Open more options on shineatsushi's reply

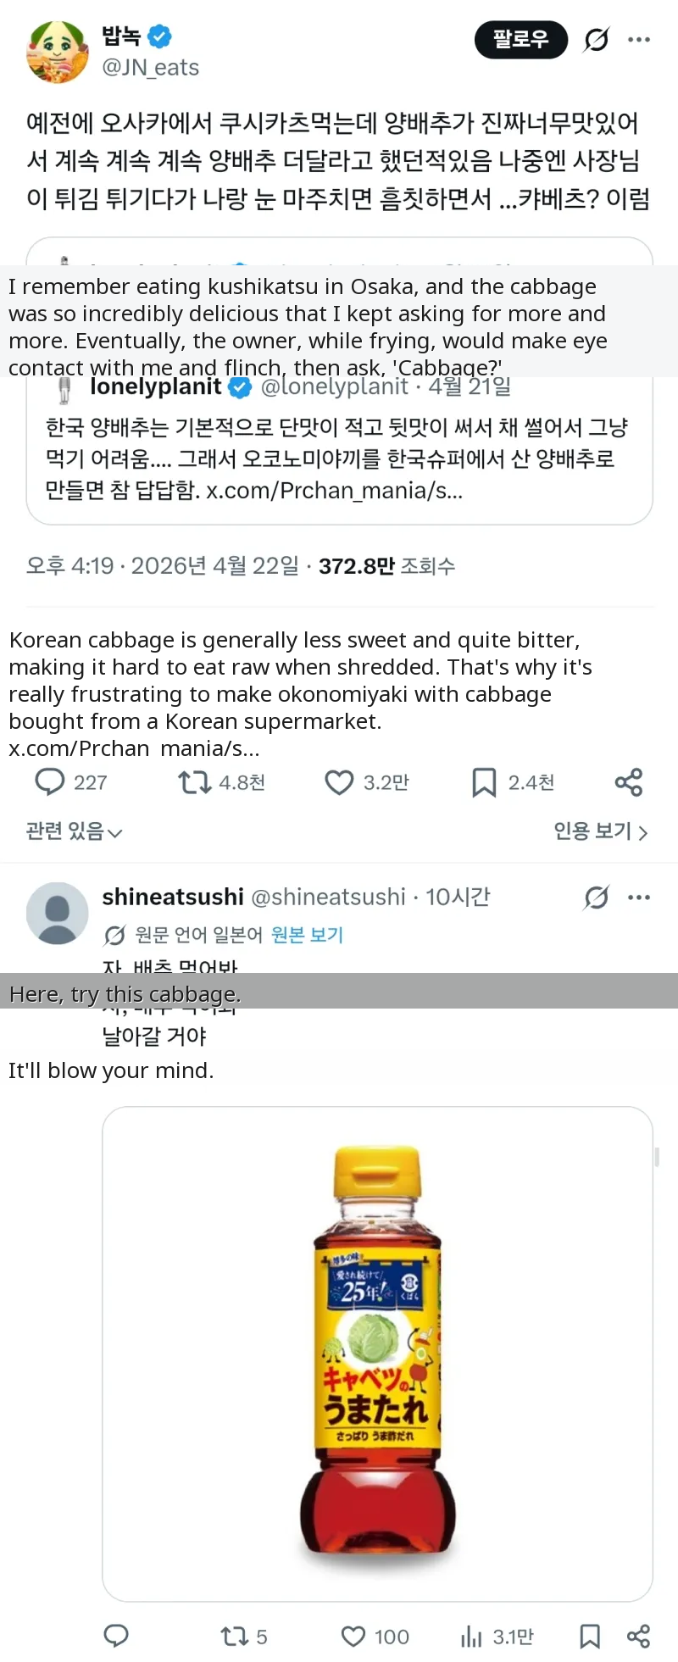pyautogui.click(x=639, y=897)
